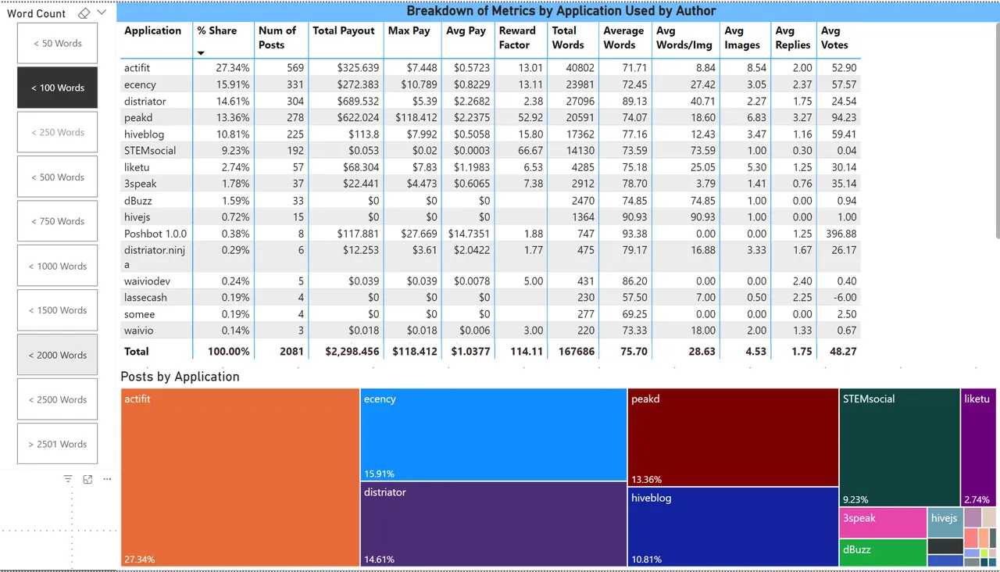Image resolution: width=1000 pixels, height=572 pixels.
Task: Toggle the < 100 Words slicer button
Action: 58,88
